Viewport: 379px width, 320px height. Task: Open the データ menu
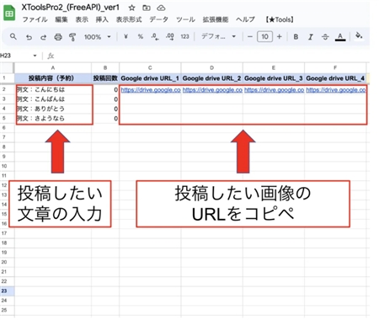tap(158, 19)
